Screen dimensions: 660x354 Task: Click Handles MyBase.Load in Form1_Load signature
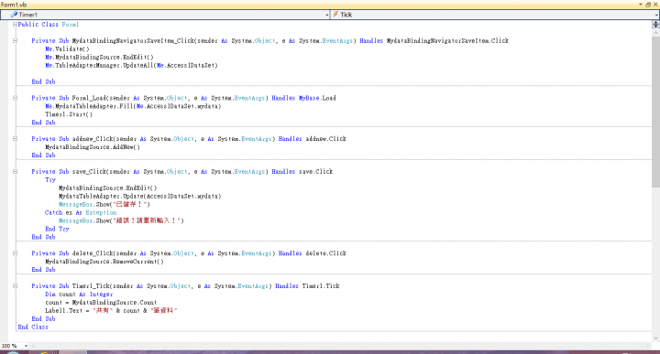(x=304, y=98)
